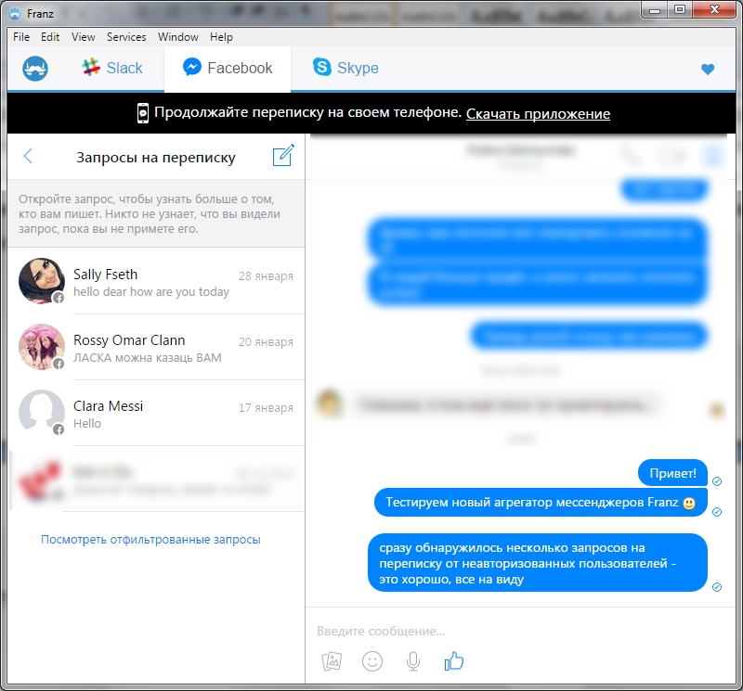
Task: Maximize the Franz window
Action: point(680,10)
